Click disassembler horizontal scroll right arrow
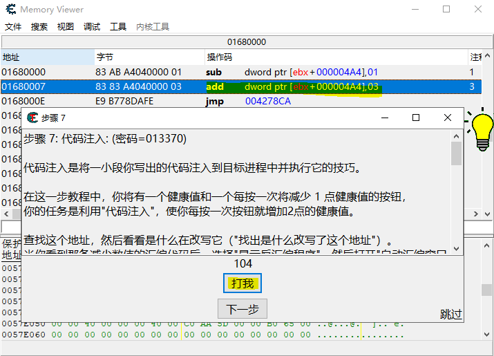 coord(476,214)
